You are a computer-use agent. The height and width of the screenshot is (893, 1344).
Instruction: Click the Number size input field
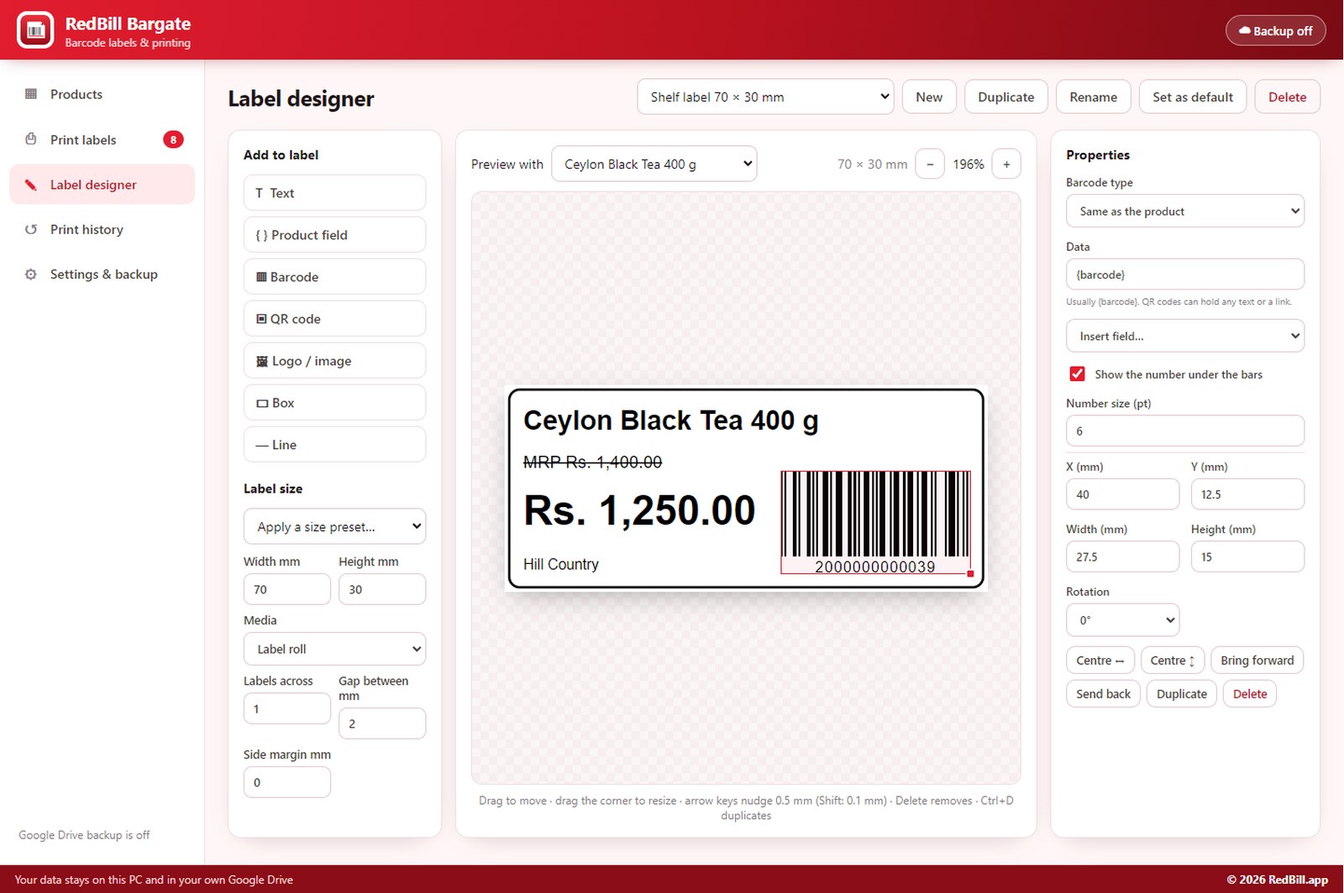[1185, 431]
